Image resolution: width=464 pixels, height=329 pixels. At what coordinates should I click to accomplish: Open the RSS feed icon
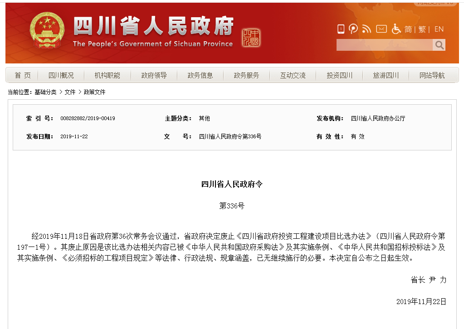pyautogui.click(x=366, y=29)
